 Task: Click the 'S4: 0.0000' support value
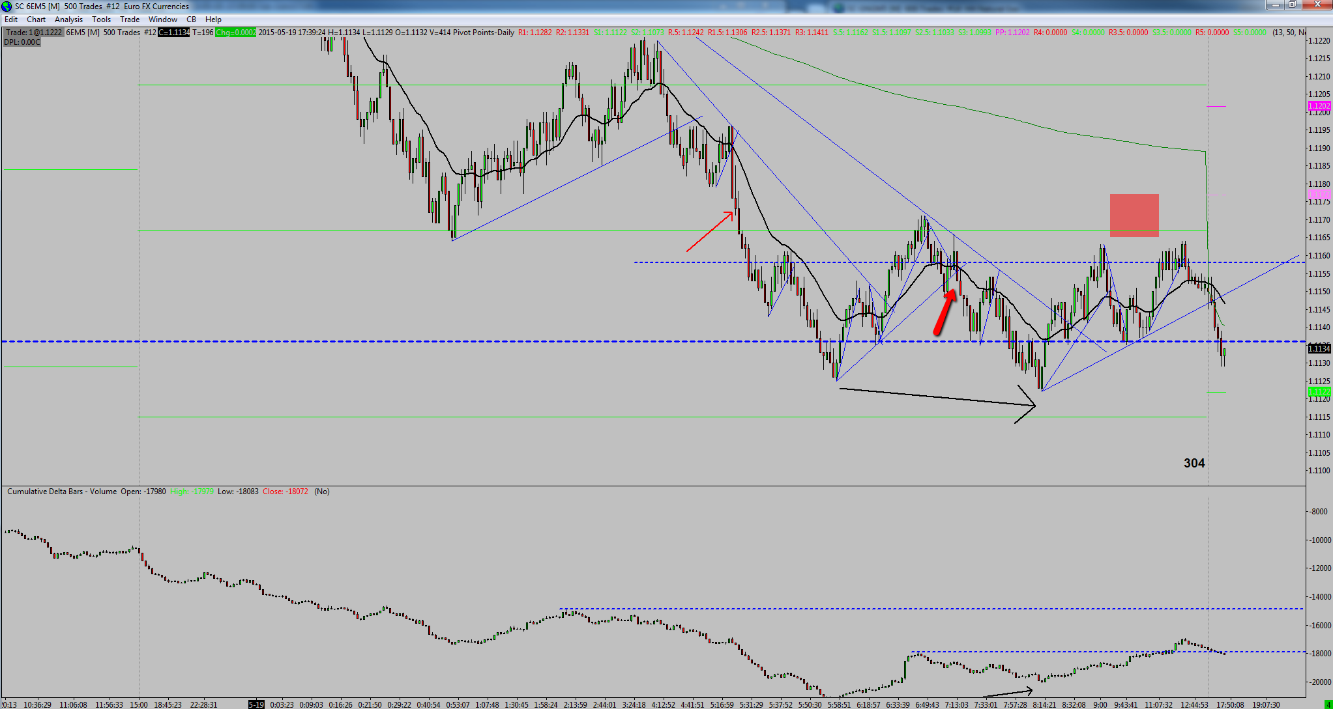click(1089, 33)
